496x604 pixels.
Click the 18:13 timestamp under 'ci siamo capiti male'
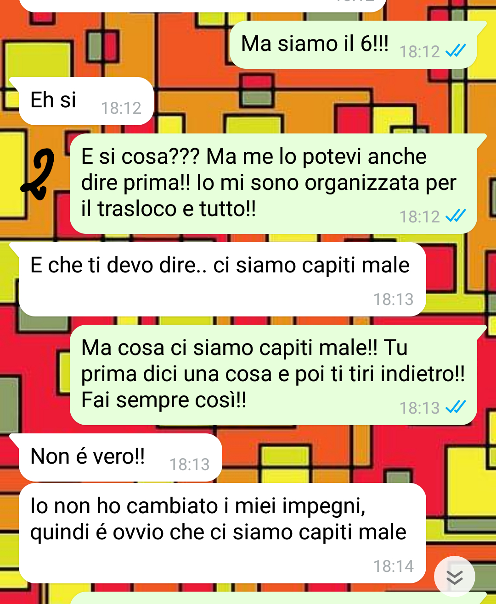click(394, 299)
